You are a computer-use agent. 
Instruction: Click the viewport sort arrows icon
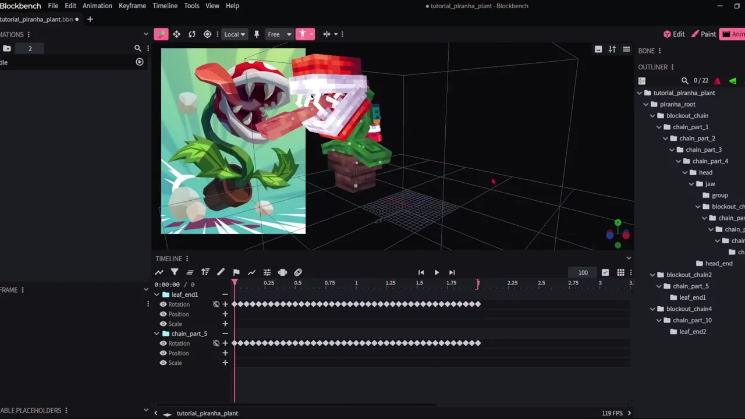click(612, 49)
